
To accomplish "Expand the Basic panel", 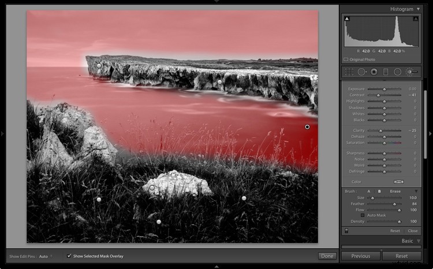I will pos(419,241).
